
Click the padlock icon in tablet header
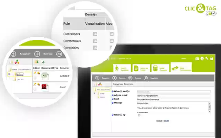click(211, 58)
